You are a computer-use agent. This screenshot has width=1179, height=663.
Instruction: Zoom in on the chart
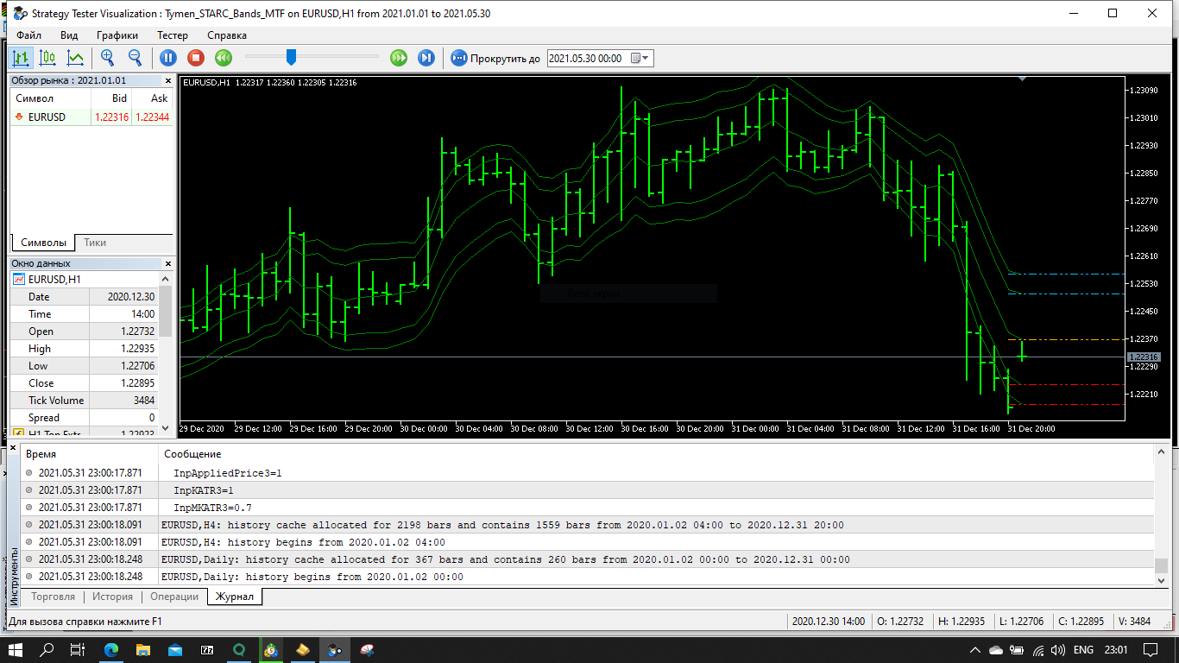point(107,57)
